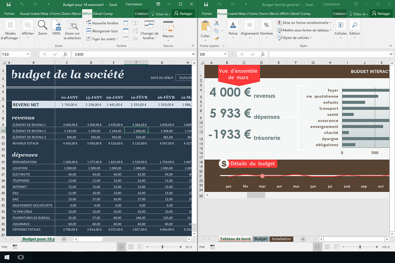Screen dimensions: 395x263
Task: Switch to the Budget sheet tab
Action: (x=260, y=239)
